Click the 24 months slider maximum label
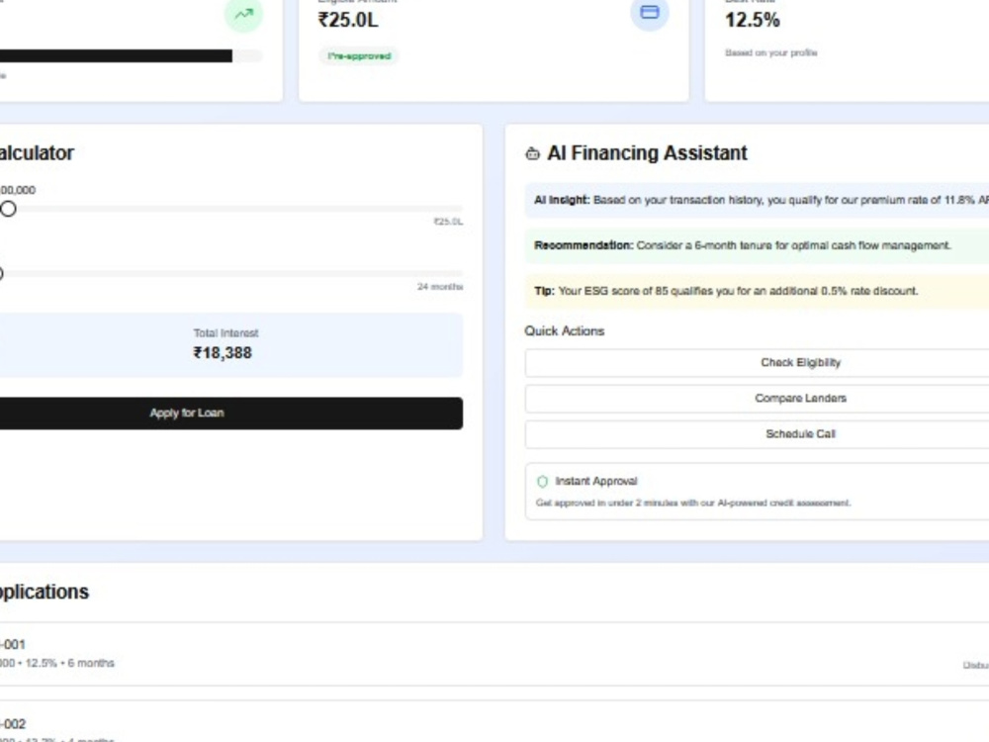 coord(440,287)
